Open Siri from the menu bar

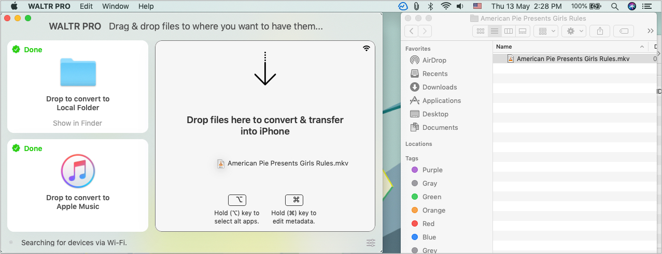(x=631, y=6)
